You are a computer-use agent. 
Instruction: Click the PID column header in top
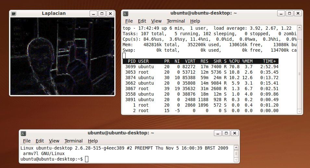[132, 61]
